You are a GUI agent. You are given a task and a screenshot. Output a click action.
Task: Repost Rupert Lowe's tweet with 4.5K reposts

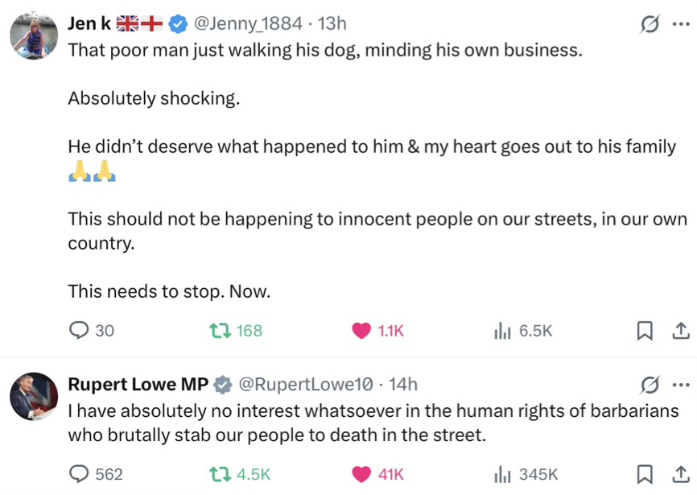coord(219,474)
